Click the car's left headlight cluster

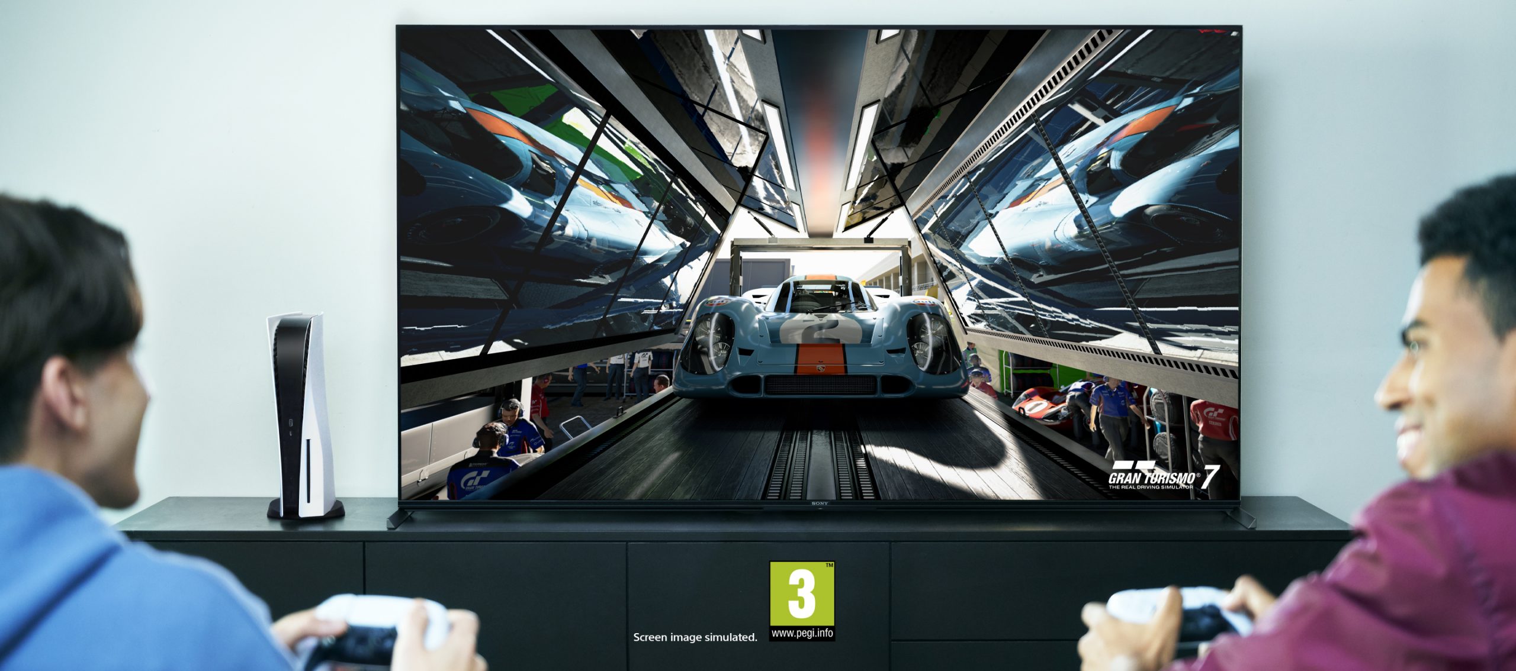point(711,343)
